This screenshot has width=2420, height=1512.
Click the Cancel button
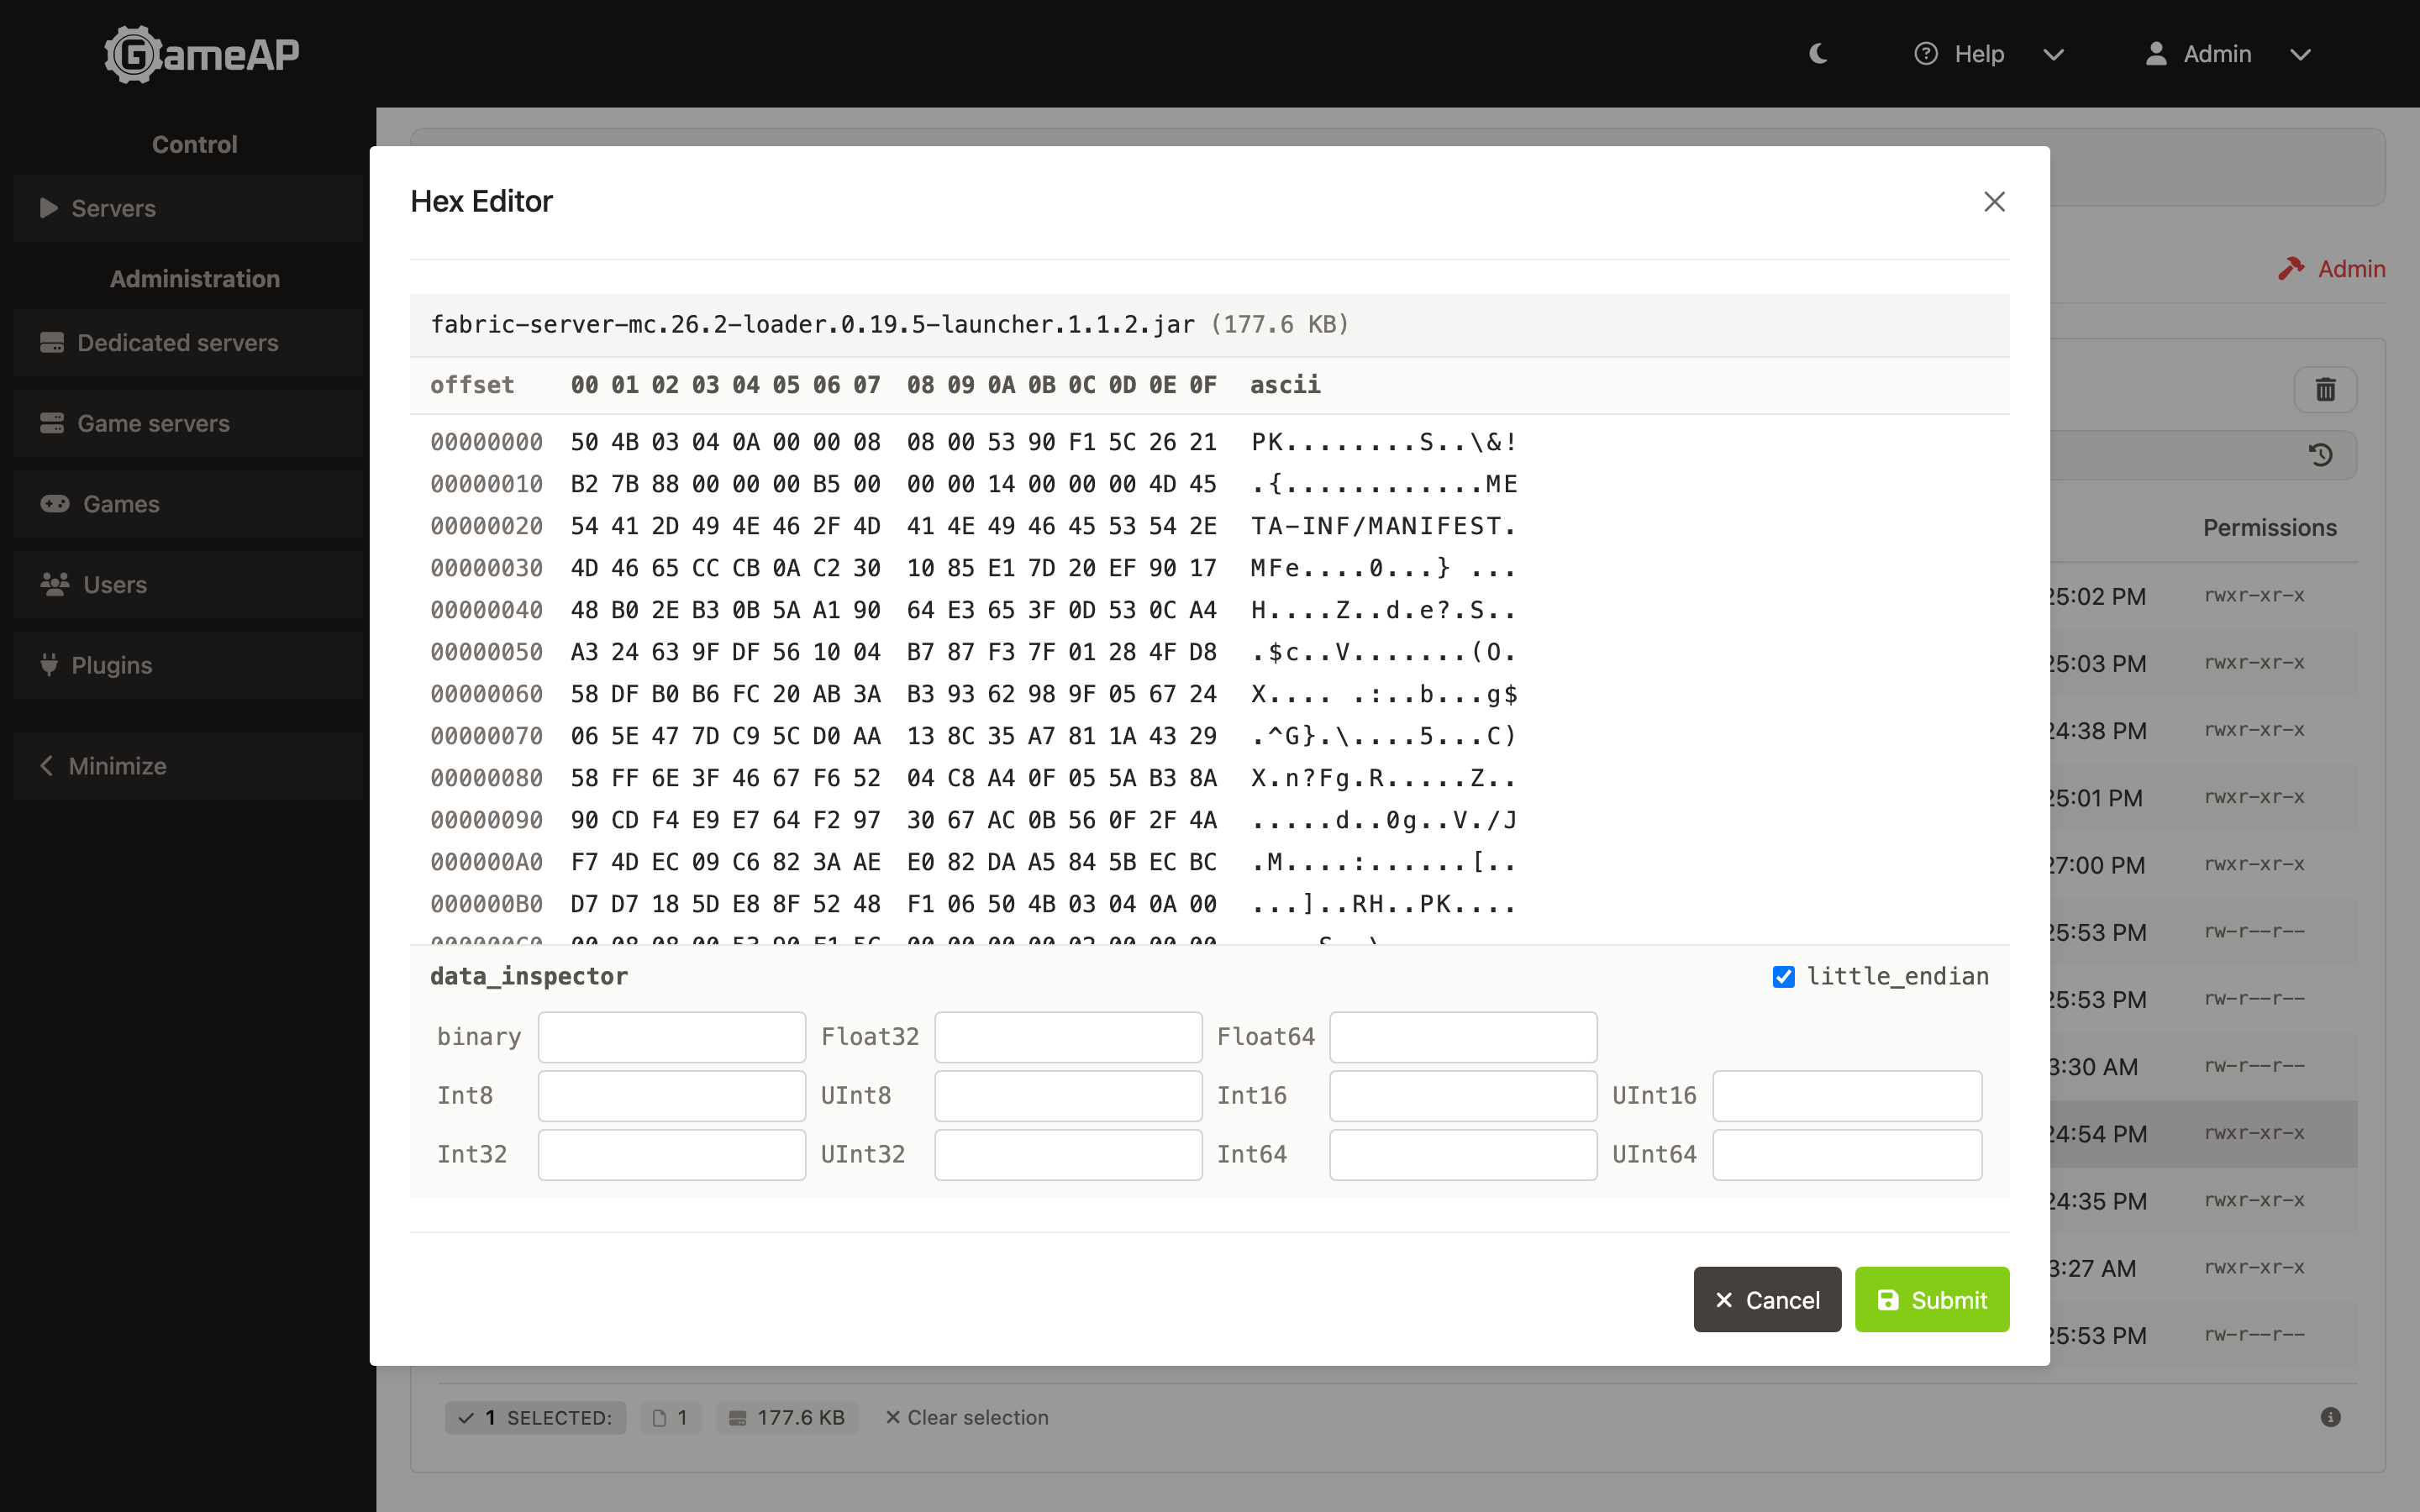pyautogui.click(x=1767, y=1300)
